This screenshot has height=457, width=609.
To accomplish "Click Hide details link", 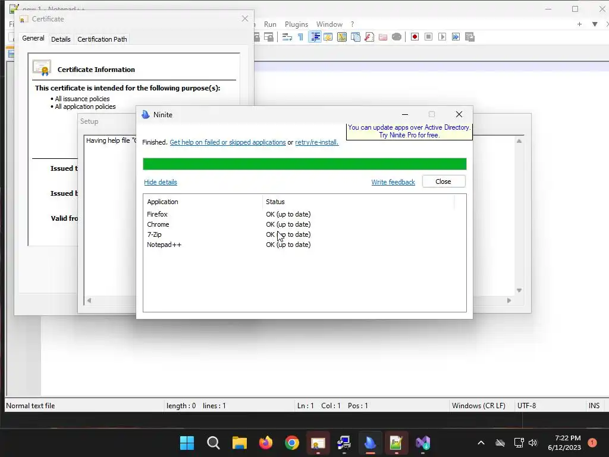I will tap(161, 182).
